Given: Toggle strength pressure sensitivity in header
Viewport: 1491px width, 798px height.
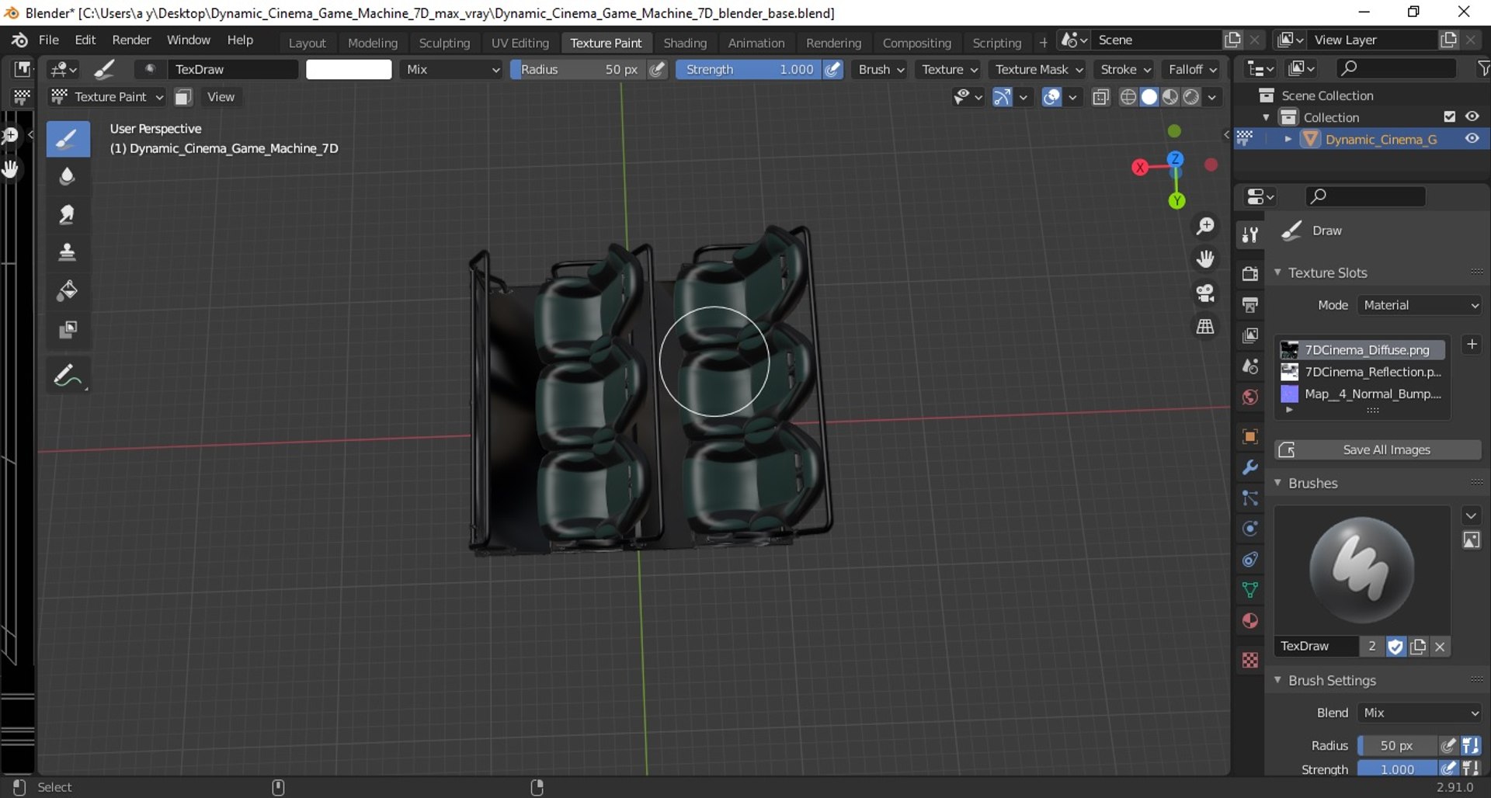Looking at the screenshot, I should click(832, 69).
